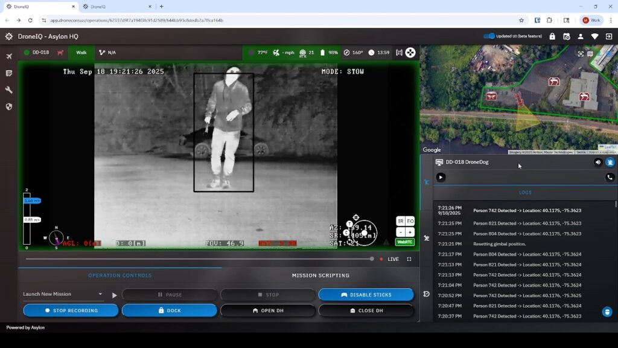Click the person tracking icon in right strip
Image resolution: width=618 pixels, height=348 pixels.
click(x=427, y=238)
